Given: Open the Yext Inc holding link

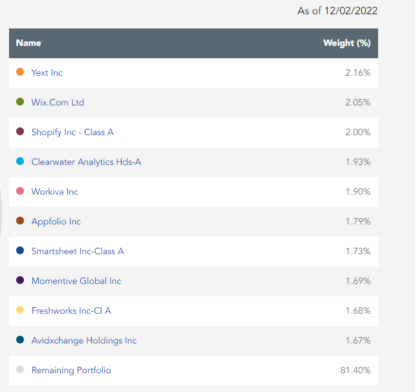Looking at the screenshot, I should coord(47,72).
